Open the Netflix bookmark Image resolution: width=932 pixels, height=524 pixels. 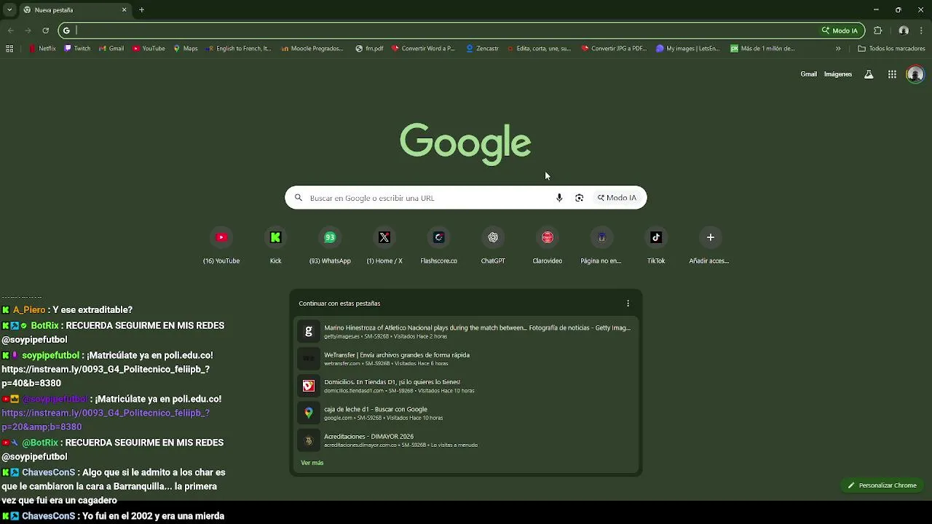(42, 49)
